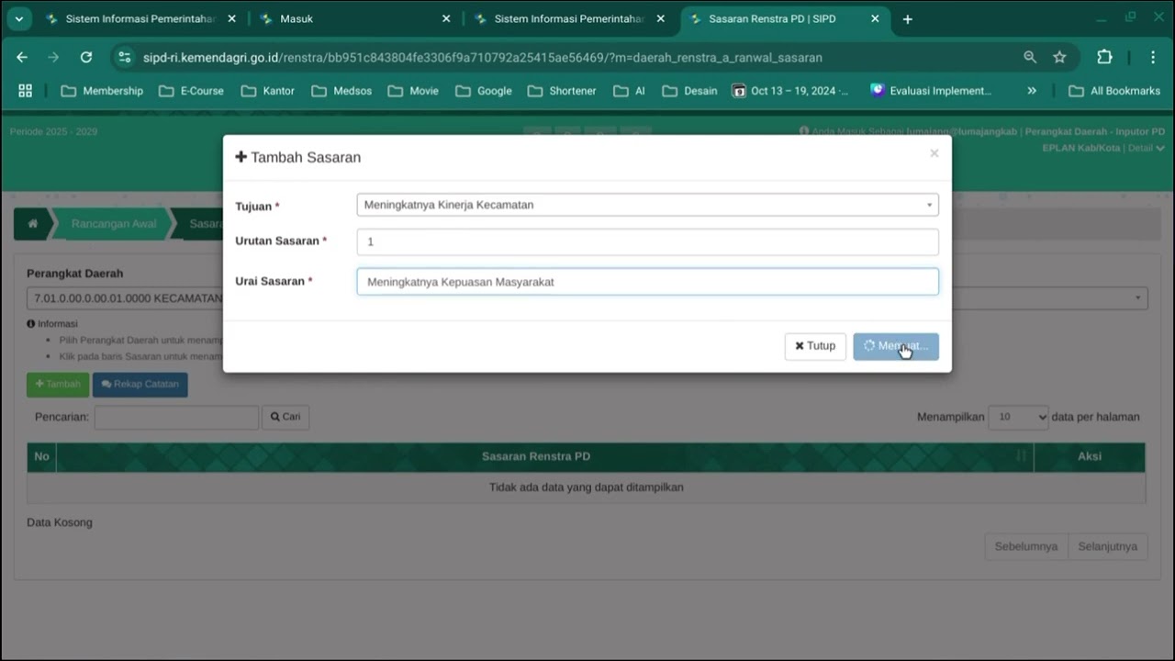The image size is (1175, 661).
Task: Go forward to the next page
Action: (53, 57)
